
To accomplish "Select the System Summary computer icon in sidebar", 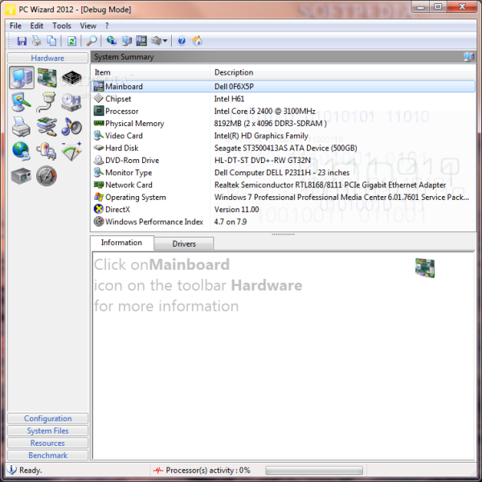I will coord(22,78).
